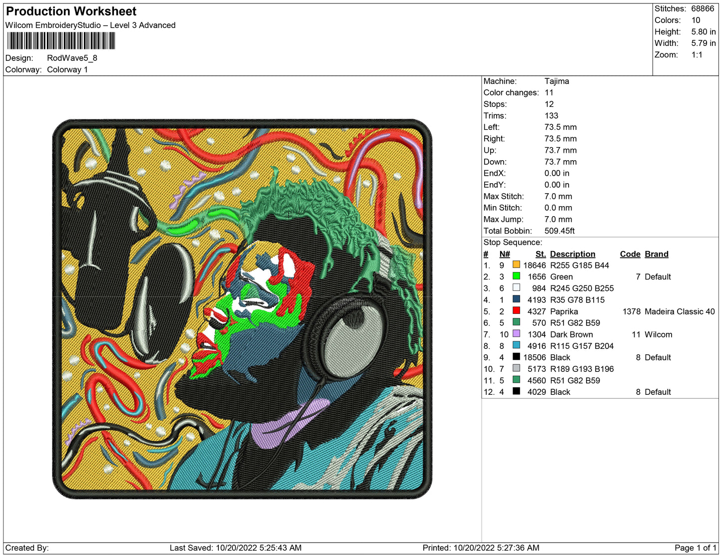The image size is (722, 555).
Task: Click the stitch count "4916"
Action: (537, 346)
